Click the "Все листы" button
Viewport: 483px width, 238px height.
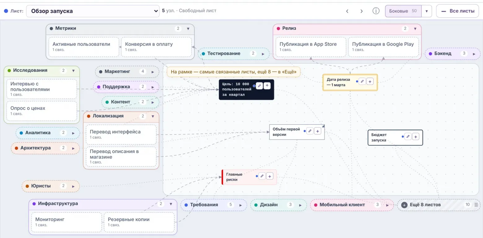point(458,11)
